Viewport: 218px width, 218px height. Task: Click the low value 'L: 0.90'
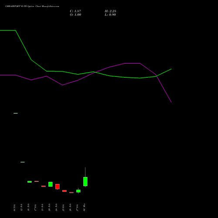[110, 15]
